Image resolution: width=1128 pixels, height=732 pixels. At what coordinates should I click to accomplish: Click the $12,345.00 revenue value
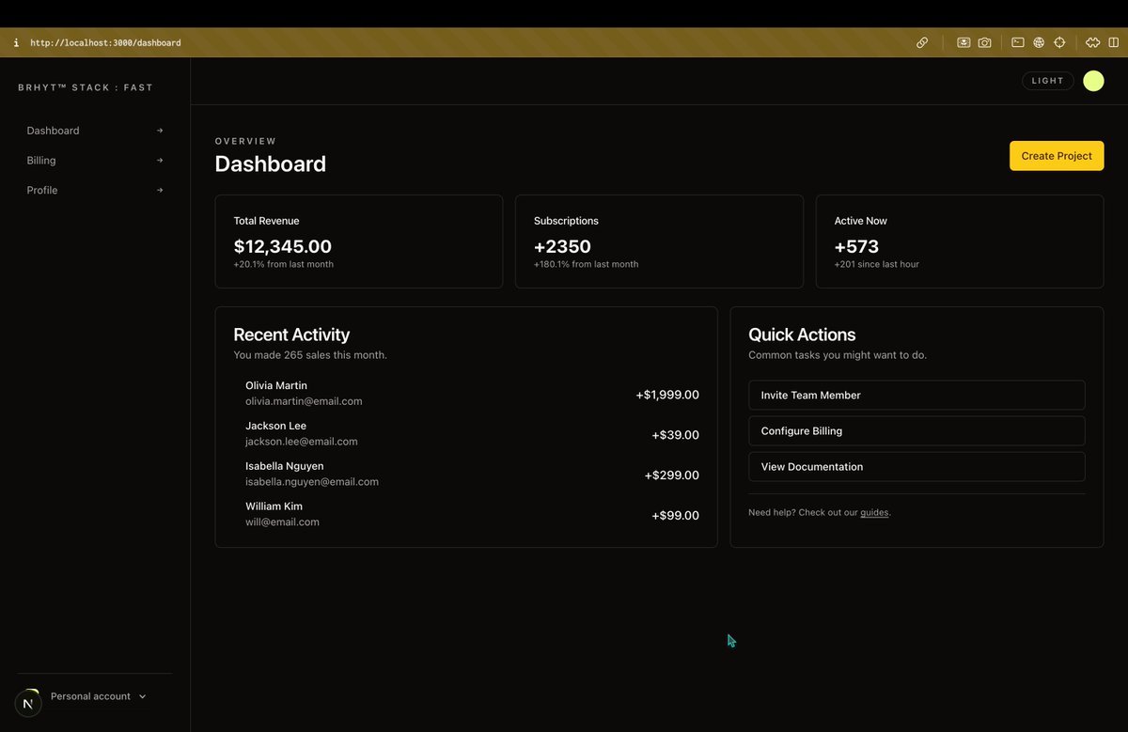[283, 246]
